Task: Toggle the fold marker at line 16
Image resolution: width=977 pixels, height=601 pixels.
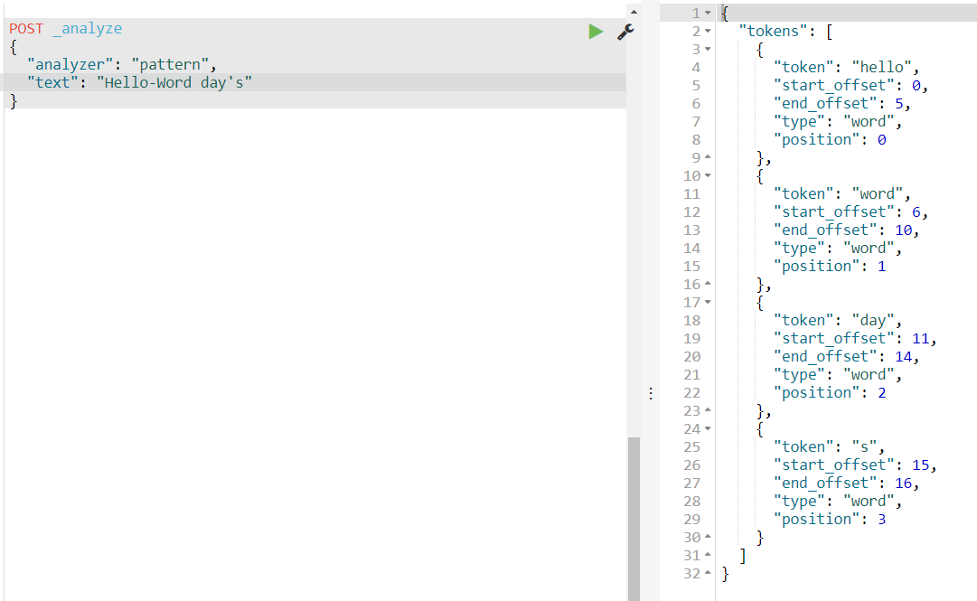Action: coord(708,284)
